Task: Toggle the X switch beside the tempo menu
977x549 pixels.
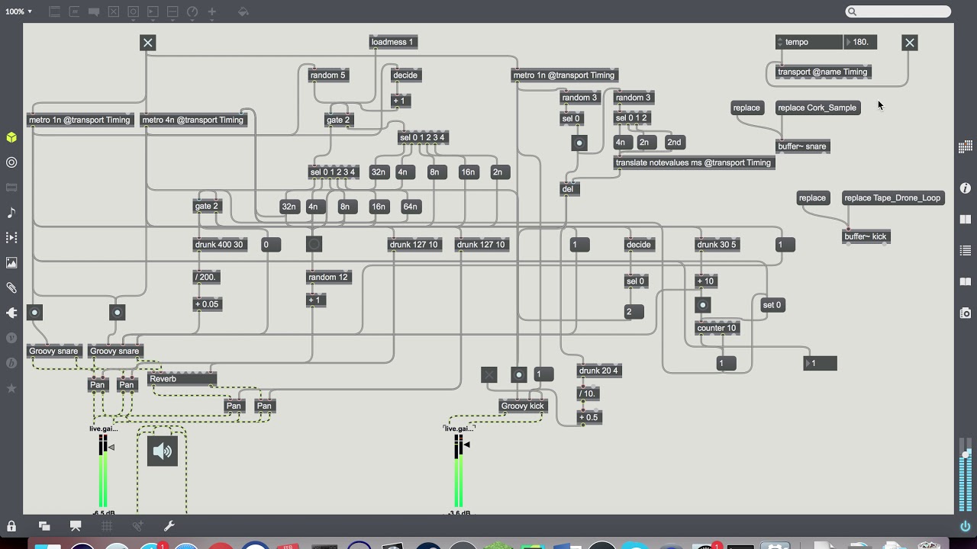Action: [x=910, y=43]
